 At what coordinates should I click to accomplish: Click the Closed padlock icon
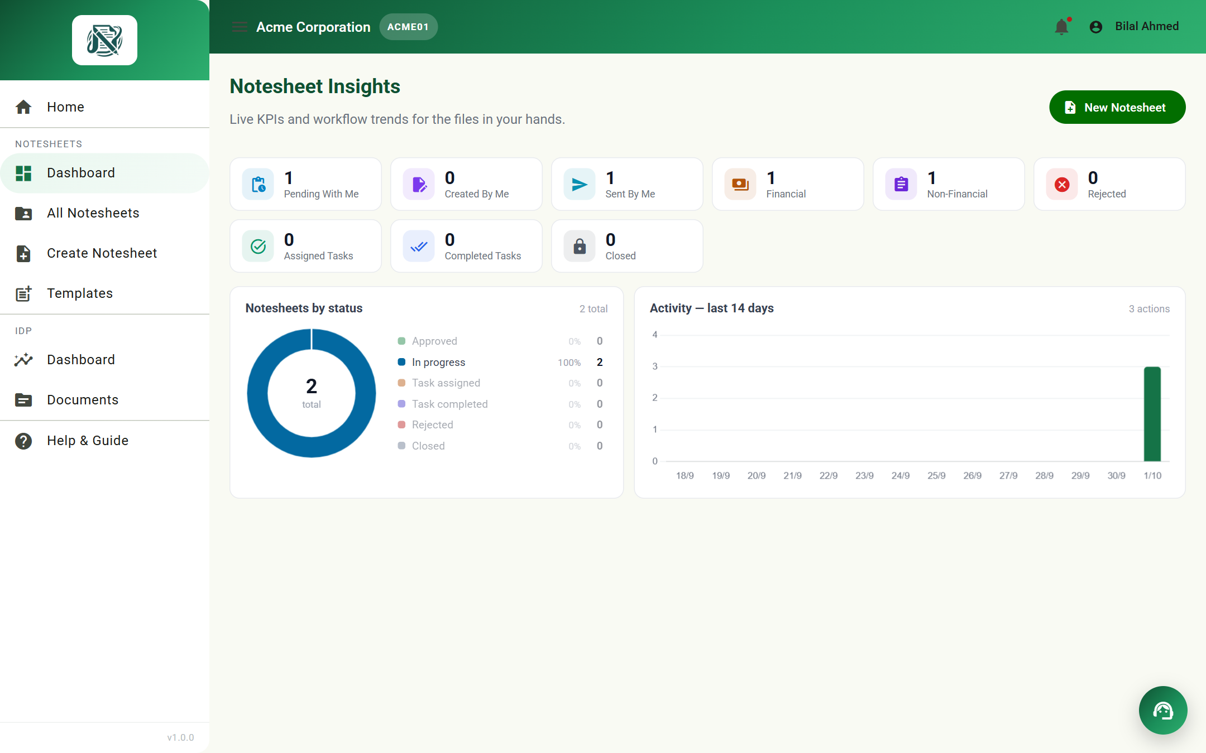[x=580, y=246]
